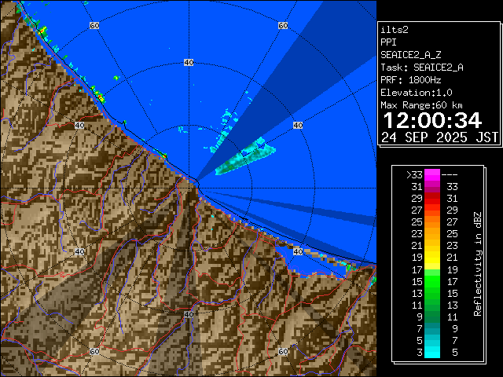Click the 12:00:34 timestamp
The width and height of the screenshot is (503, 377).
(431, 120)
